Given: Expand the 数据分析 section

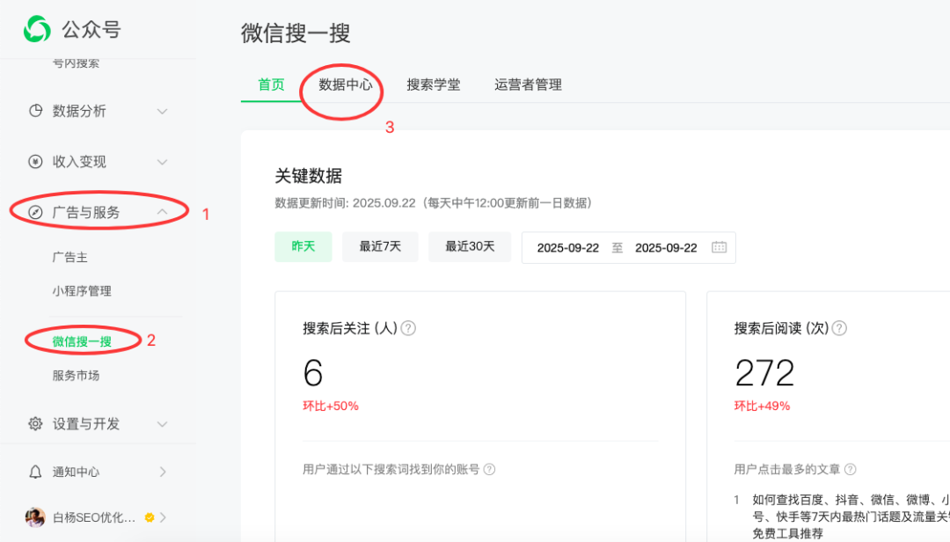Looking at the screenshot, I should click(162, 112).
